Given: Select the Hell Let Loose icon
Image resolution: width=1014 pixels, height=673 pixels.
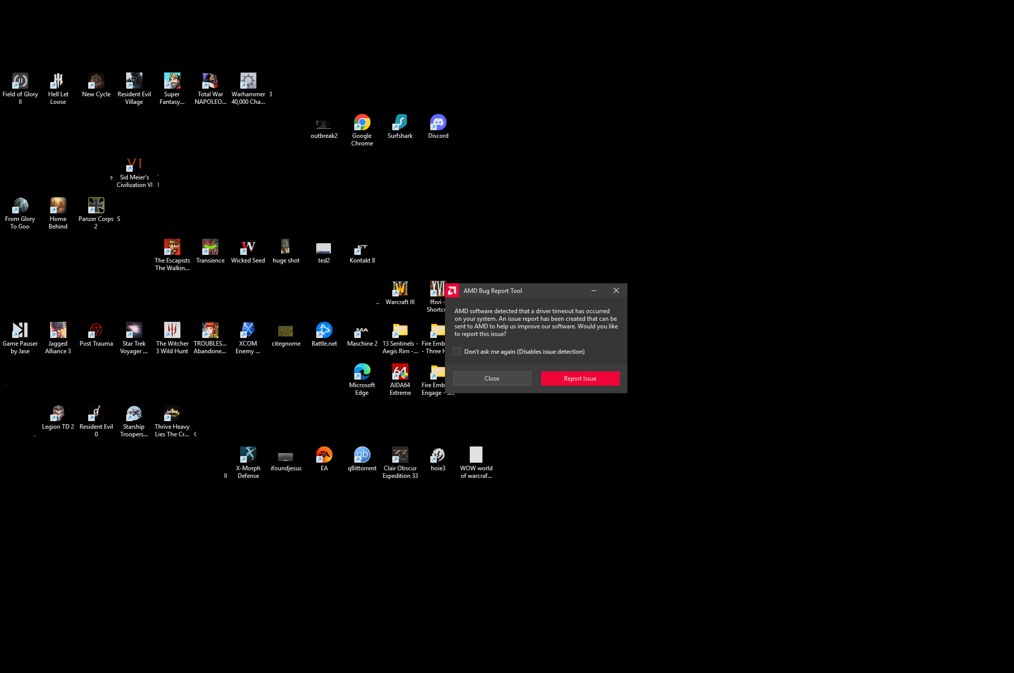Looking at the screenshot, I should (x=58, y=82).
